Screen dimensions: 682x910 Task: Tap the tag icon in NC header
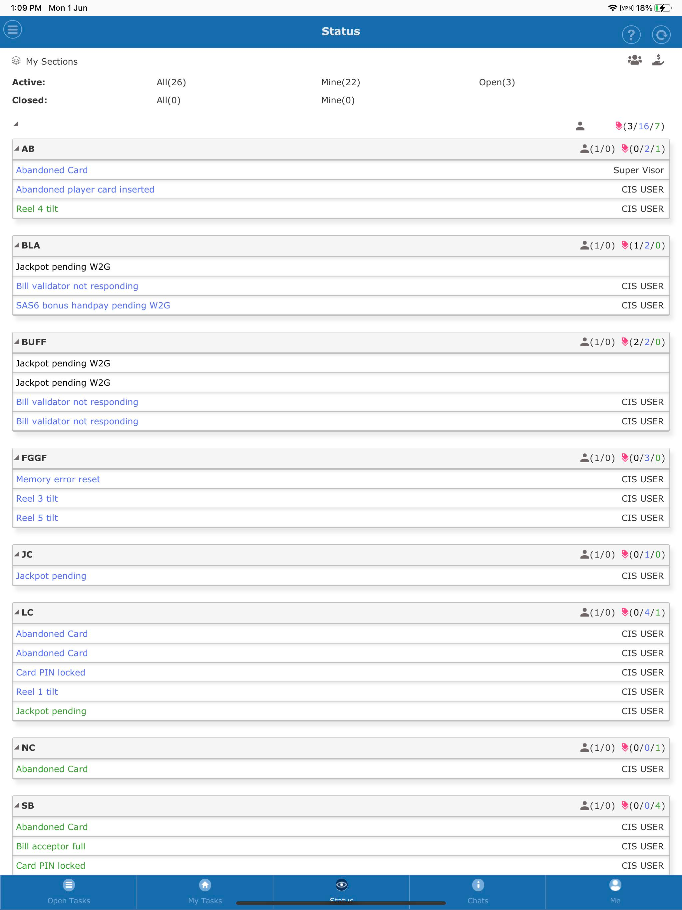tap(625, 747)
